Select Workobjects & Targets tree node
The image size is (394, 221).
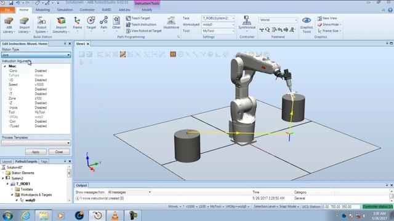(x=36, y=195)
